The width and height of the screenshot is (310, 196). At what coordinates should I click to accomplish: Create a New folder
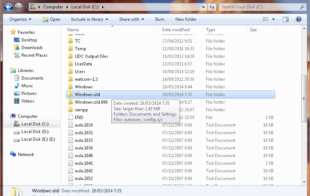pyautogui.click(x=186, y=19)
